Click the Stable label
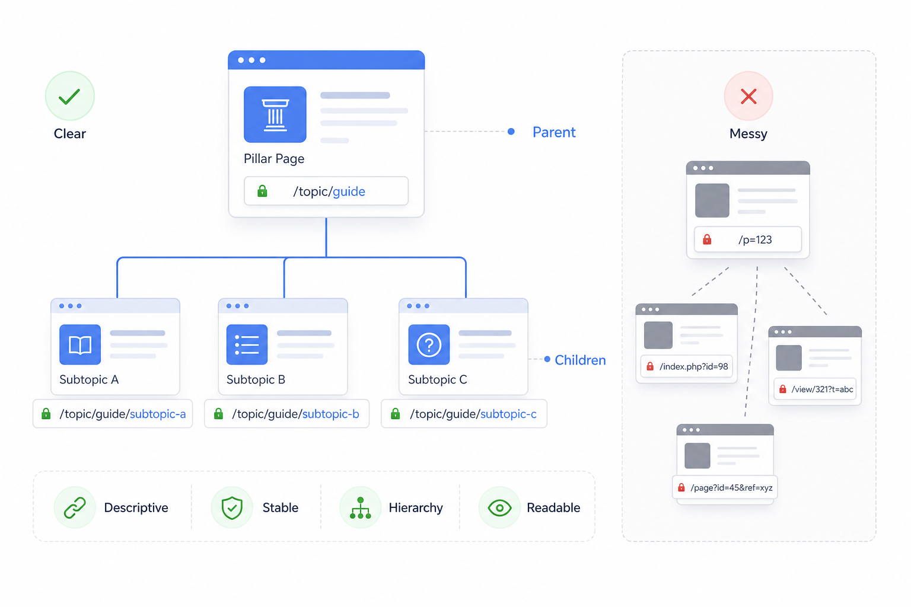The image size is (911, 607). [x=281, y=507]
